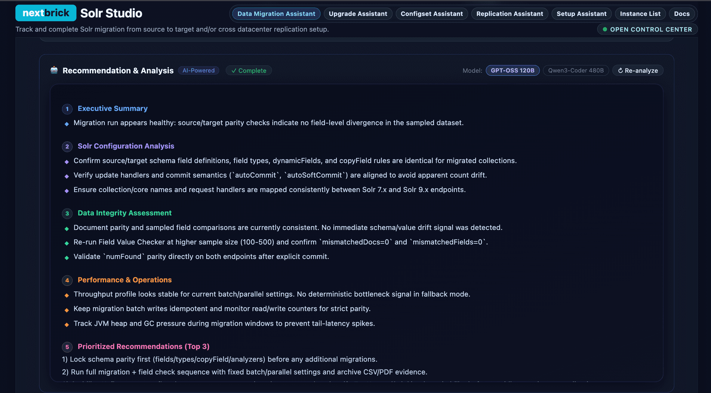Click the number 1 section badge
The image size is (711, 393).
click(67, 109)
